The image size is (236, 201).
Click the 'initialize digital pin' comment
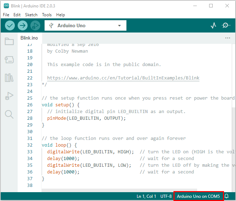(116, 112)
